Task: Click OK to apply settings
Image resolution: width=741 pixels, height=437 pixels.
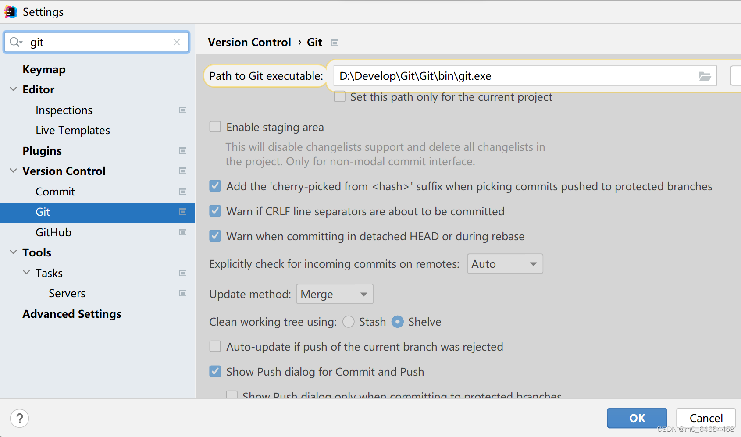Action: click(x=637, y=418)
